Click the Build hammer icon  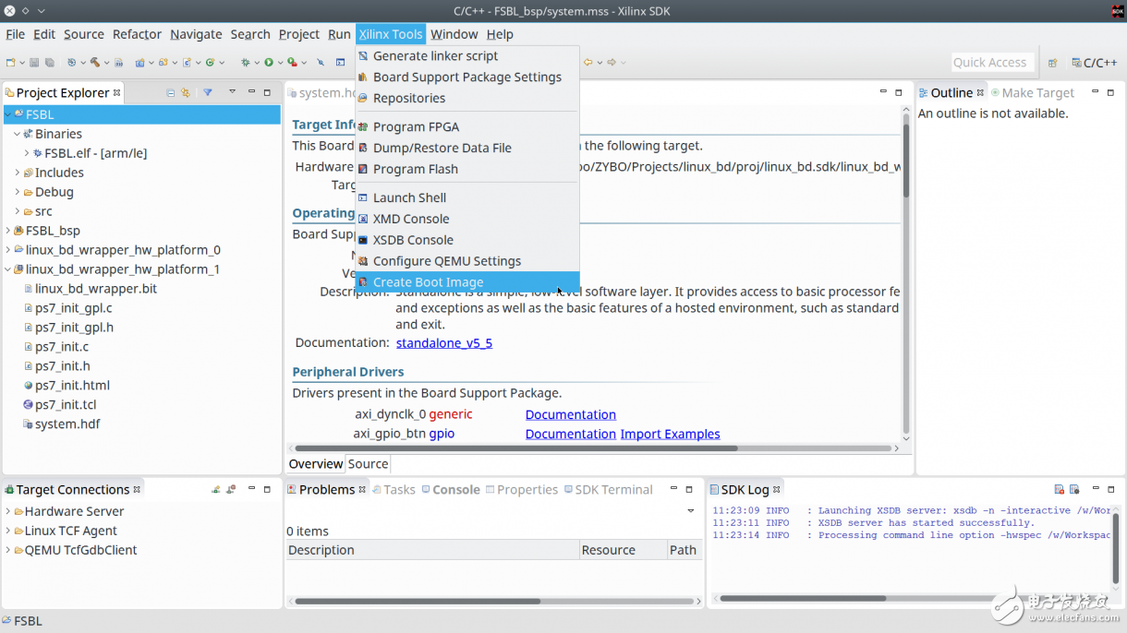click(94, 63)
